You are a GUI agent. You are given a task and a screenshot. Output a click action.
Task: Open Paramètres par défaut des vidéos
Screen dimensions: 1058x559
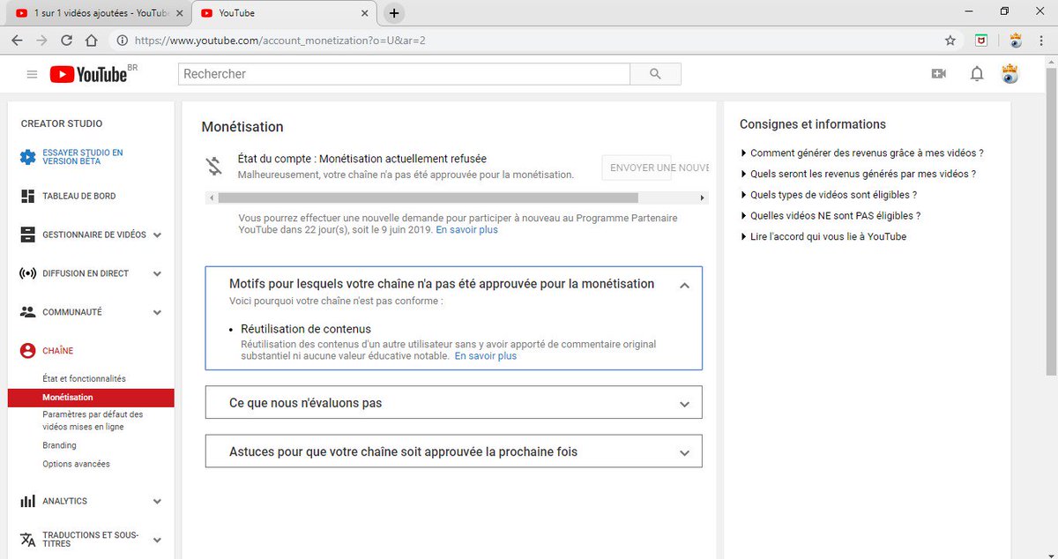(93, 421)
